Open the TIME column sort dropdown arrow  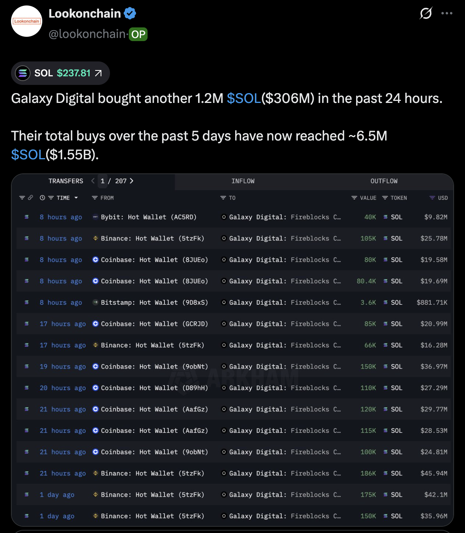click(76, 198)
